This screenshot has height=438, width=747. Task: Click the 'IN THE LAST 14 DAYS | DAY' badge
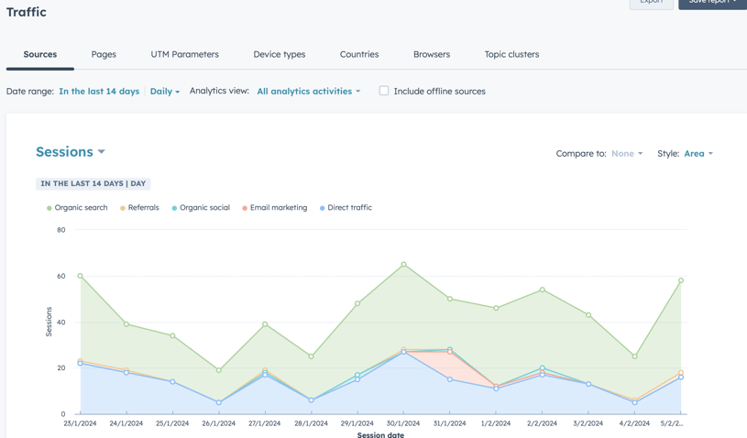93,184
